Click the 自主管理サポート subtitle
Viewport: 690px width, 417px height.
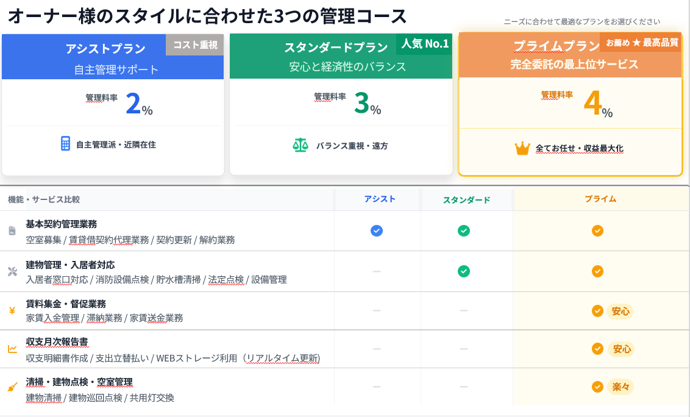point(116,69)
